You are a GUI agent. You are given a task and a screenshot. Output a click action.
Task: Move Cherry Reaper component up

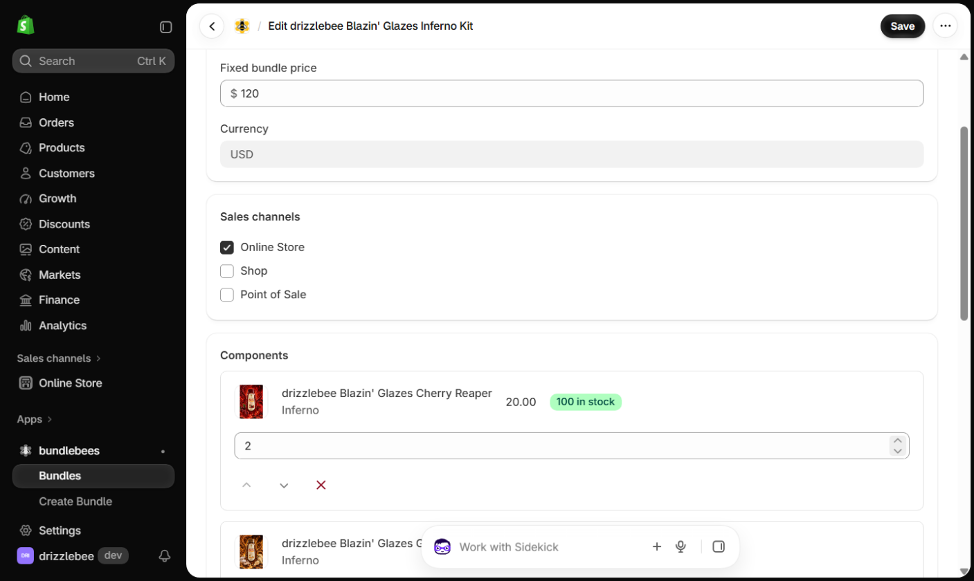[246, 485]
